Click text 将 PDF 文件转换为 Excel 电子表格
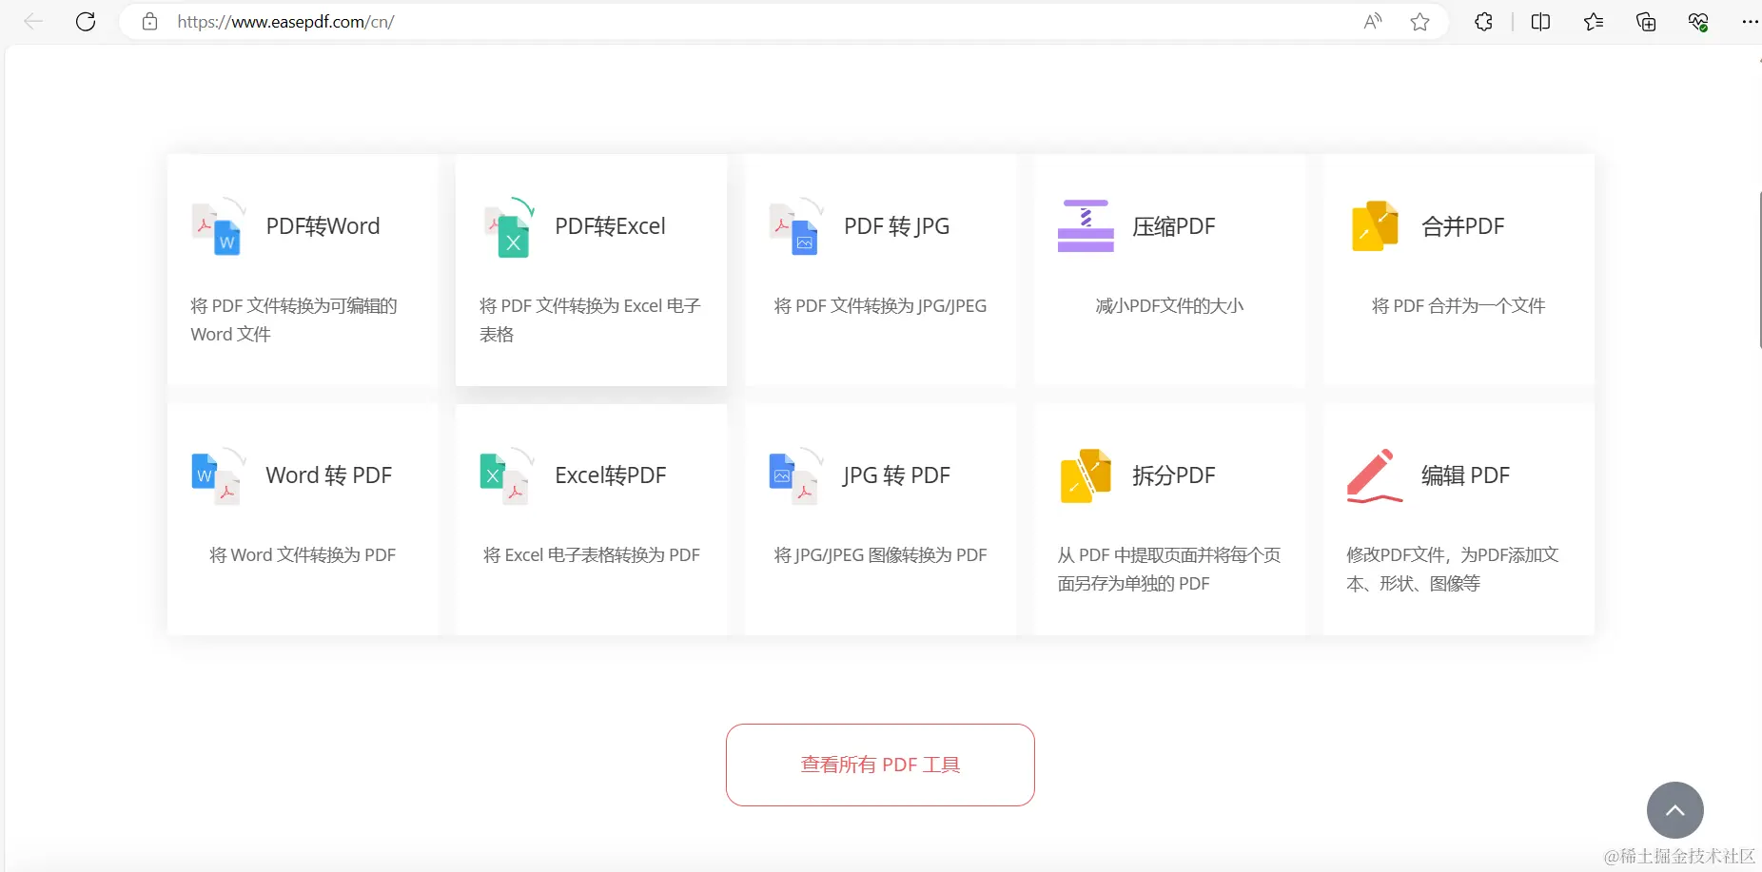The width and height of the screenshot is (1762, 872). tap(590, 320)
